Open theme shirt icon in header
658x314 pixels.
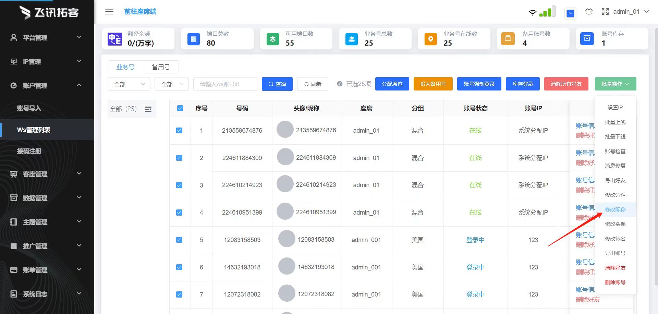(x=589, y=12)
